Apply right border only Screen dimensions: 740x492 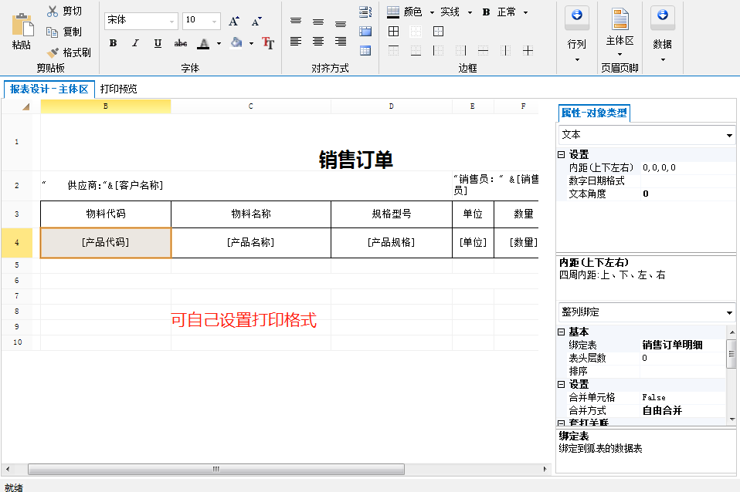coord(460,51)
